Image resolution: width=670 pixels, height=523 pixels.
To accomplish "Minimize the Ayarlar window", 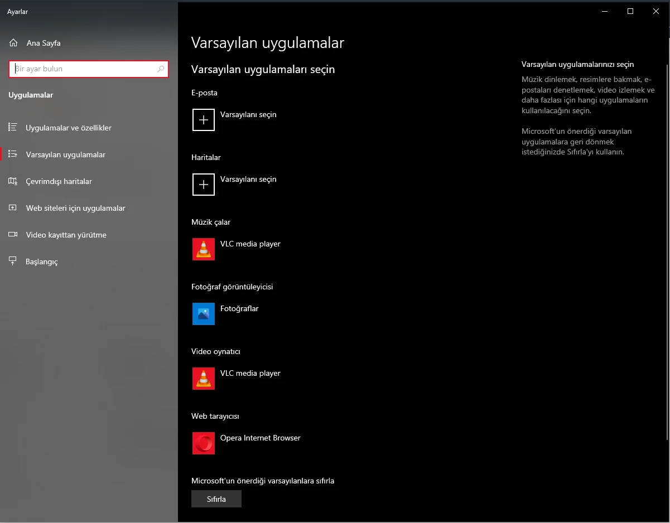I will (605, 11).
